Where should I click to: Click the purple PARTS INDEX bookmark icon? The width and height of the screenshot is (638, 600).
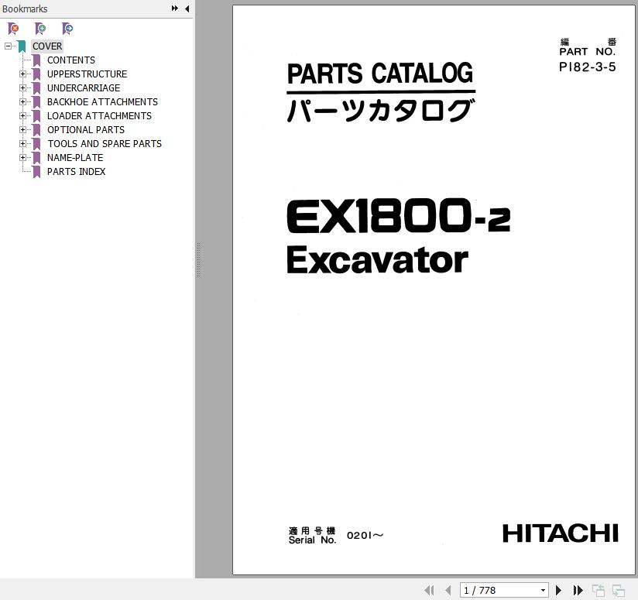pyautogui.click(x=36, y=172)
